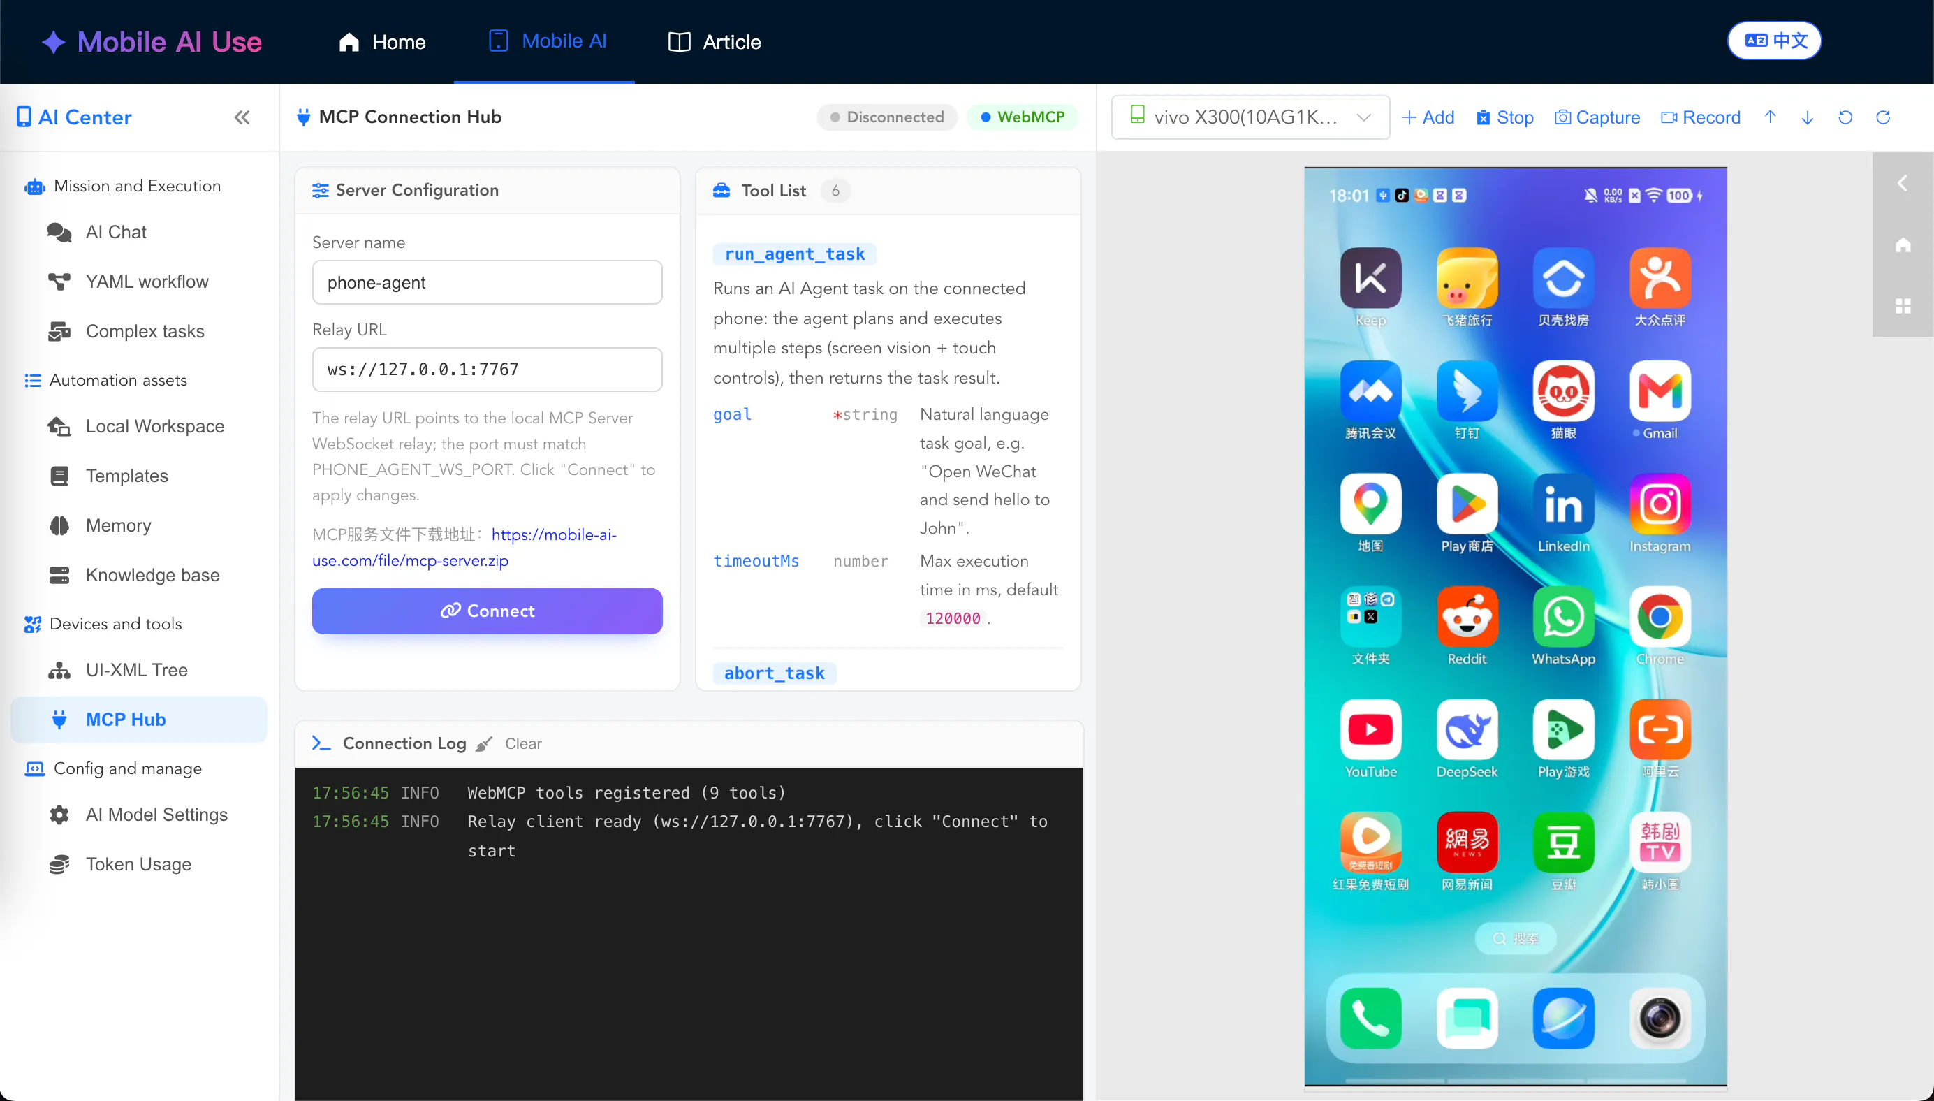This screenshot has height=1101, width=1934.
Task: Open Token Usage page
Action: point(138,864)
